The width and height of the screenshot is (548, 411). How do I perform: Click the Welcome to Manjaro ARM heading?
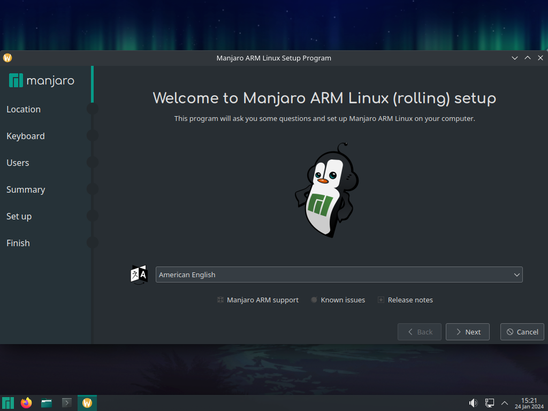pyautogui.click(x=324, y=98)
